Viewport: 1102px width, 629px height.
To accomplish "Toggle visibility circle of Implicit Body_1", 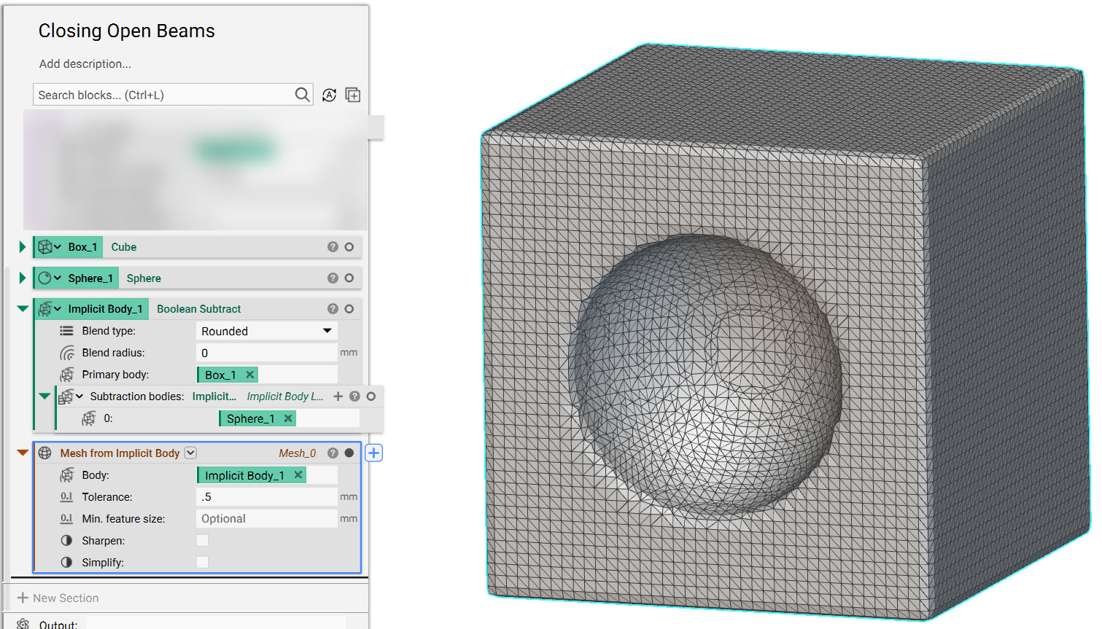I will pos(349,309).
